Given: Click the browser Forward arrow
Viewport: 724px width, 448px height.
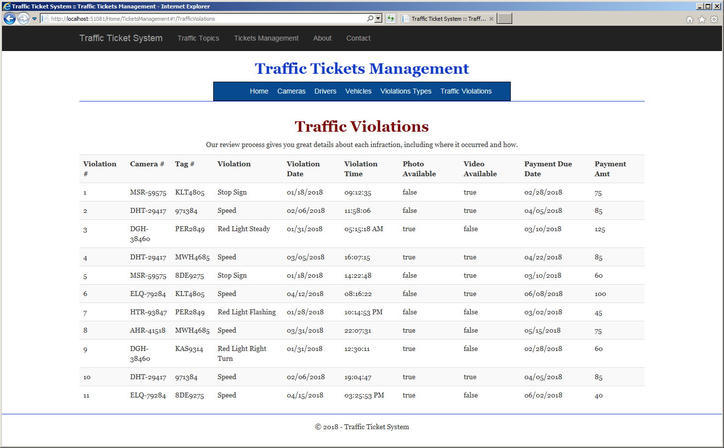Looking at the screenshot, I should point(23,18).
